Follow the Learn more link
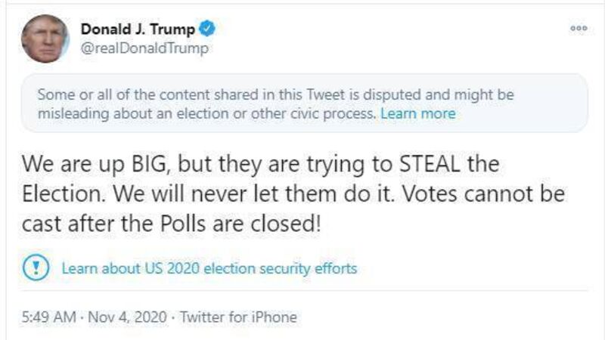 (418, 114)
